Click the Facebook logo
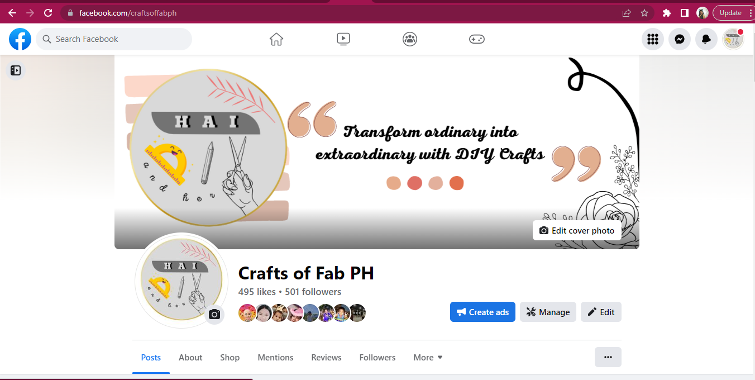This screenshot has height=380, width=755. tap(20, 39)
